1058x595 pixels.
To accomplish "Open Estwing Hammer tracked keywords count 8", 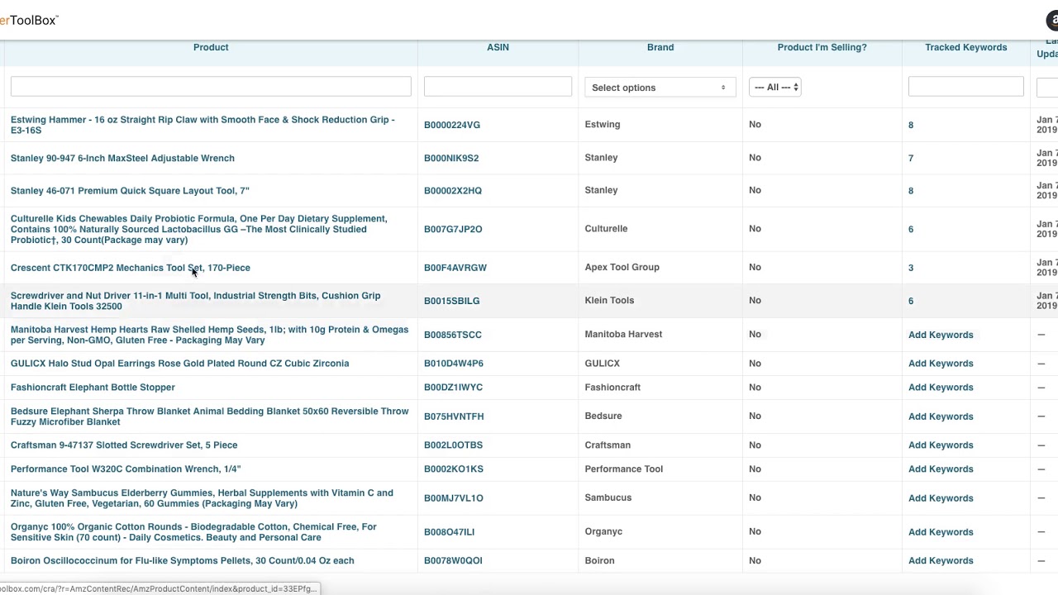I will pos(911,125).
